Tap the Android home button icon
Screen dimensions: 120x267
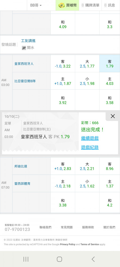59,259
